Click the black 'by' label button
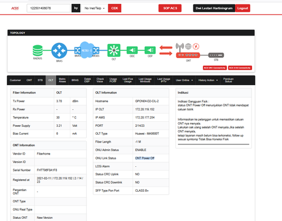This screenshot has height=221, width=282. pos(76,8)
